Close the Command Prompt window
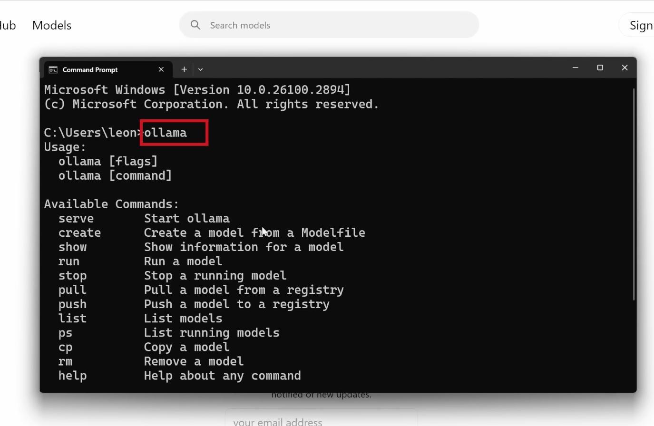 625,68
